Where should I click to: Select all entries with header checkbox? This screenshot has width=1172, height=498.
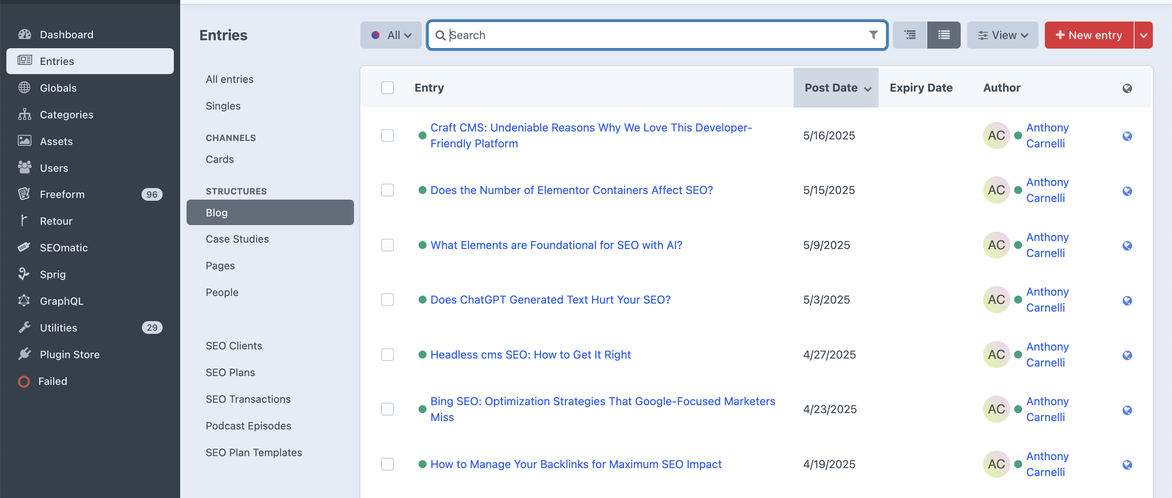387,87
